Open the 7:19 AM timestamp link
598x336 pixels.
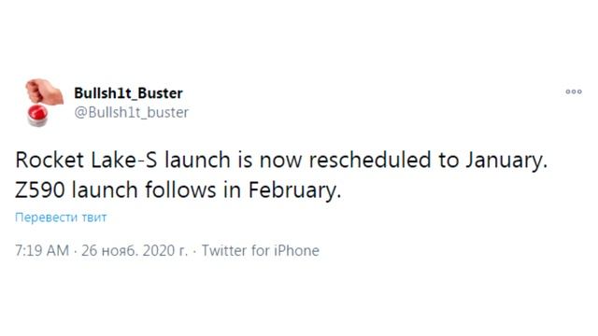(42, 250)
